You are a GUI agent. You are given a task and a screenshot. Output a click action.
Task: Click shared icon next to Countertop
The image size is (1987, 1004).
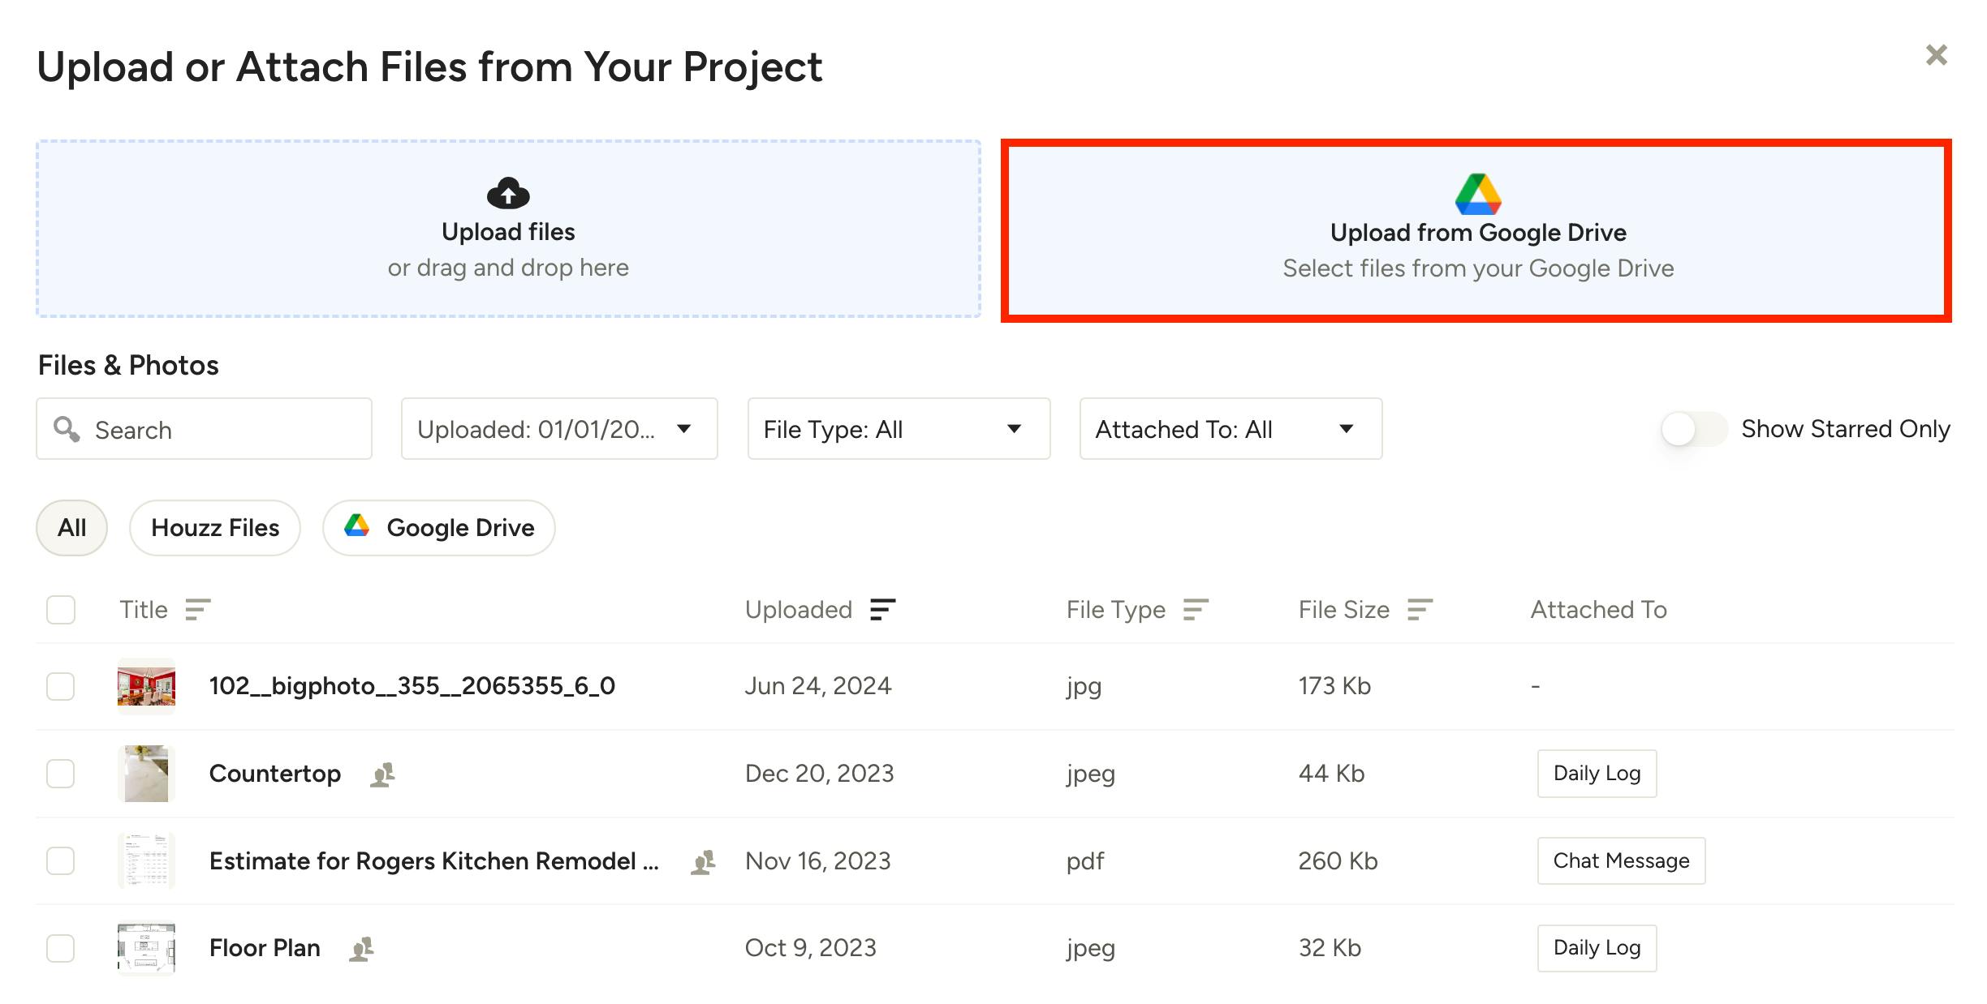tap(382, 774)
